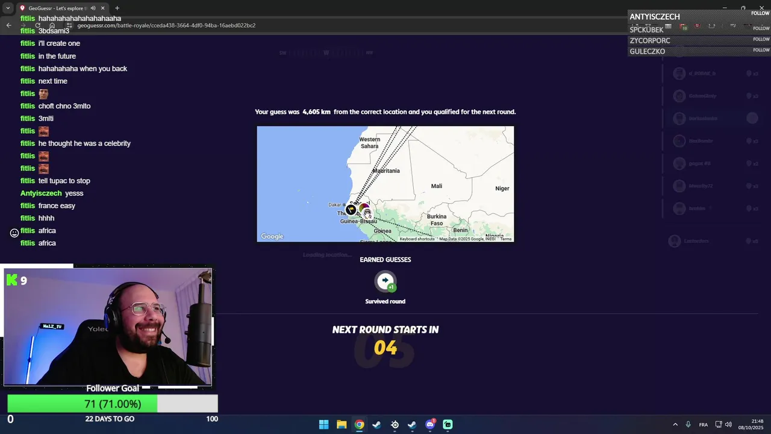Click the black player marker near Dakar
This screenshot has width=771, height=434.
351,210
